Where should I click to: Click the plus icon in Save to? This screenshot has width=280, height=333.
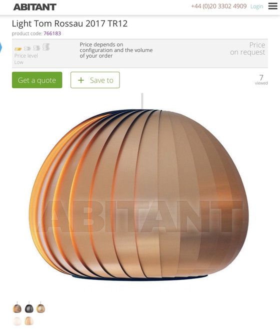click(81, 80)
